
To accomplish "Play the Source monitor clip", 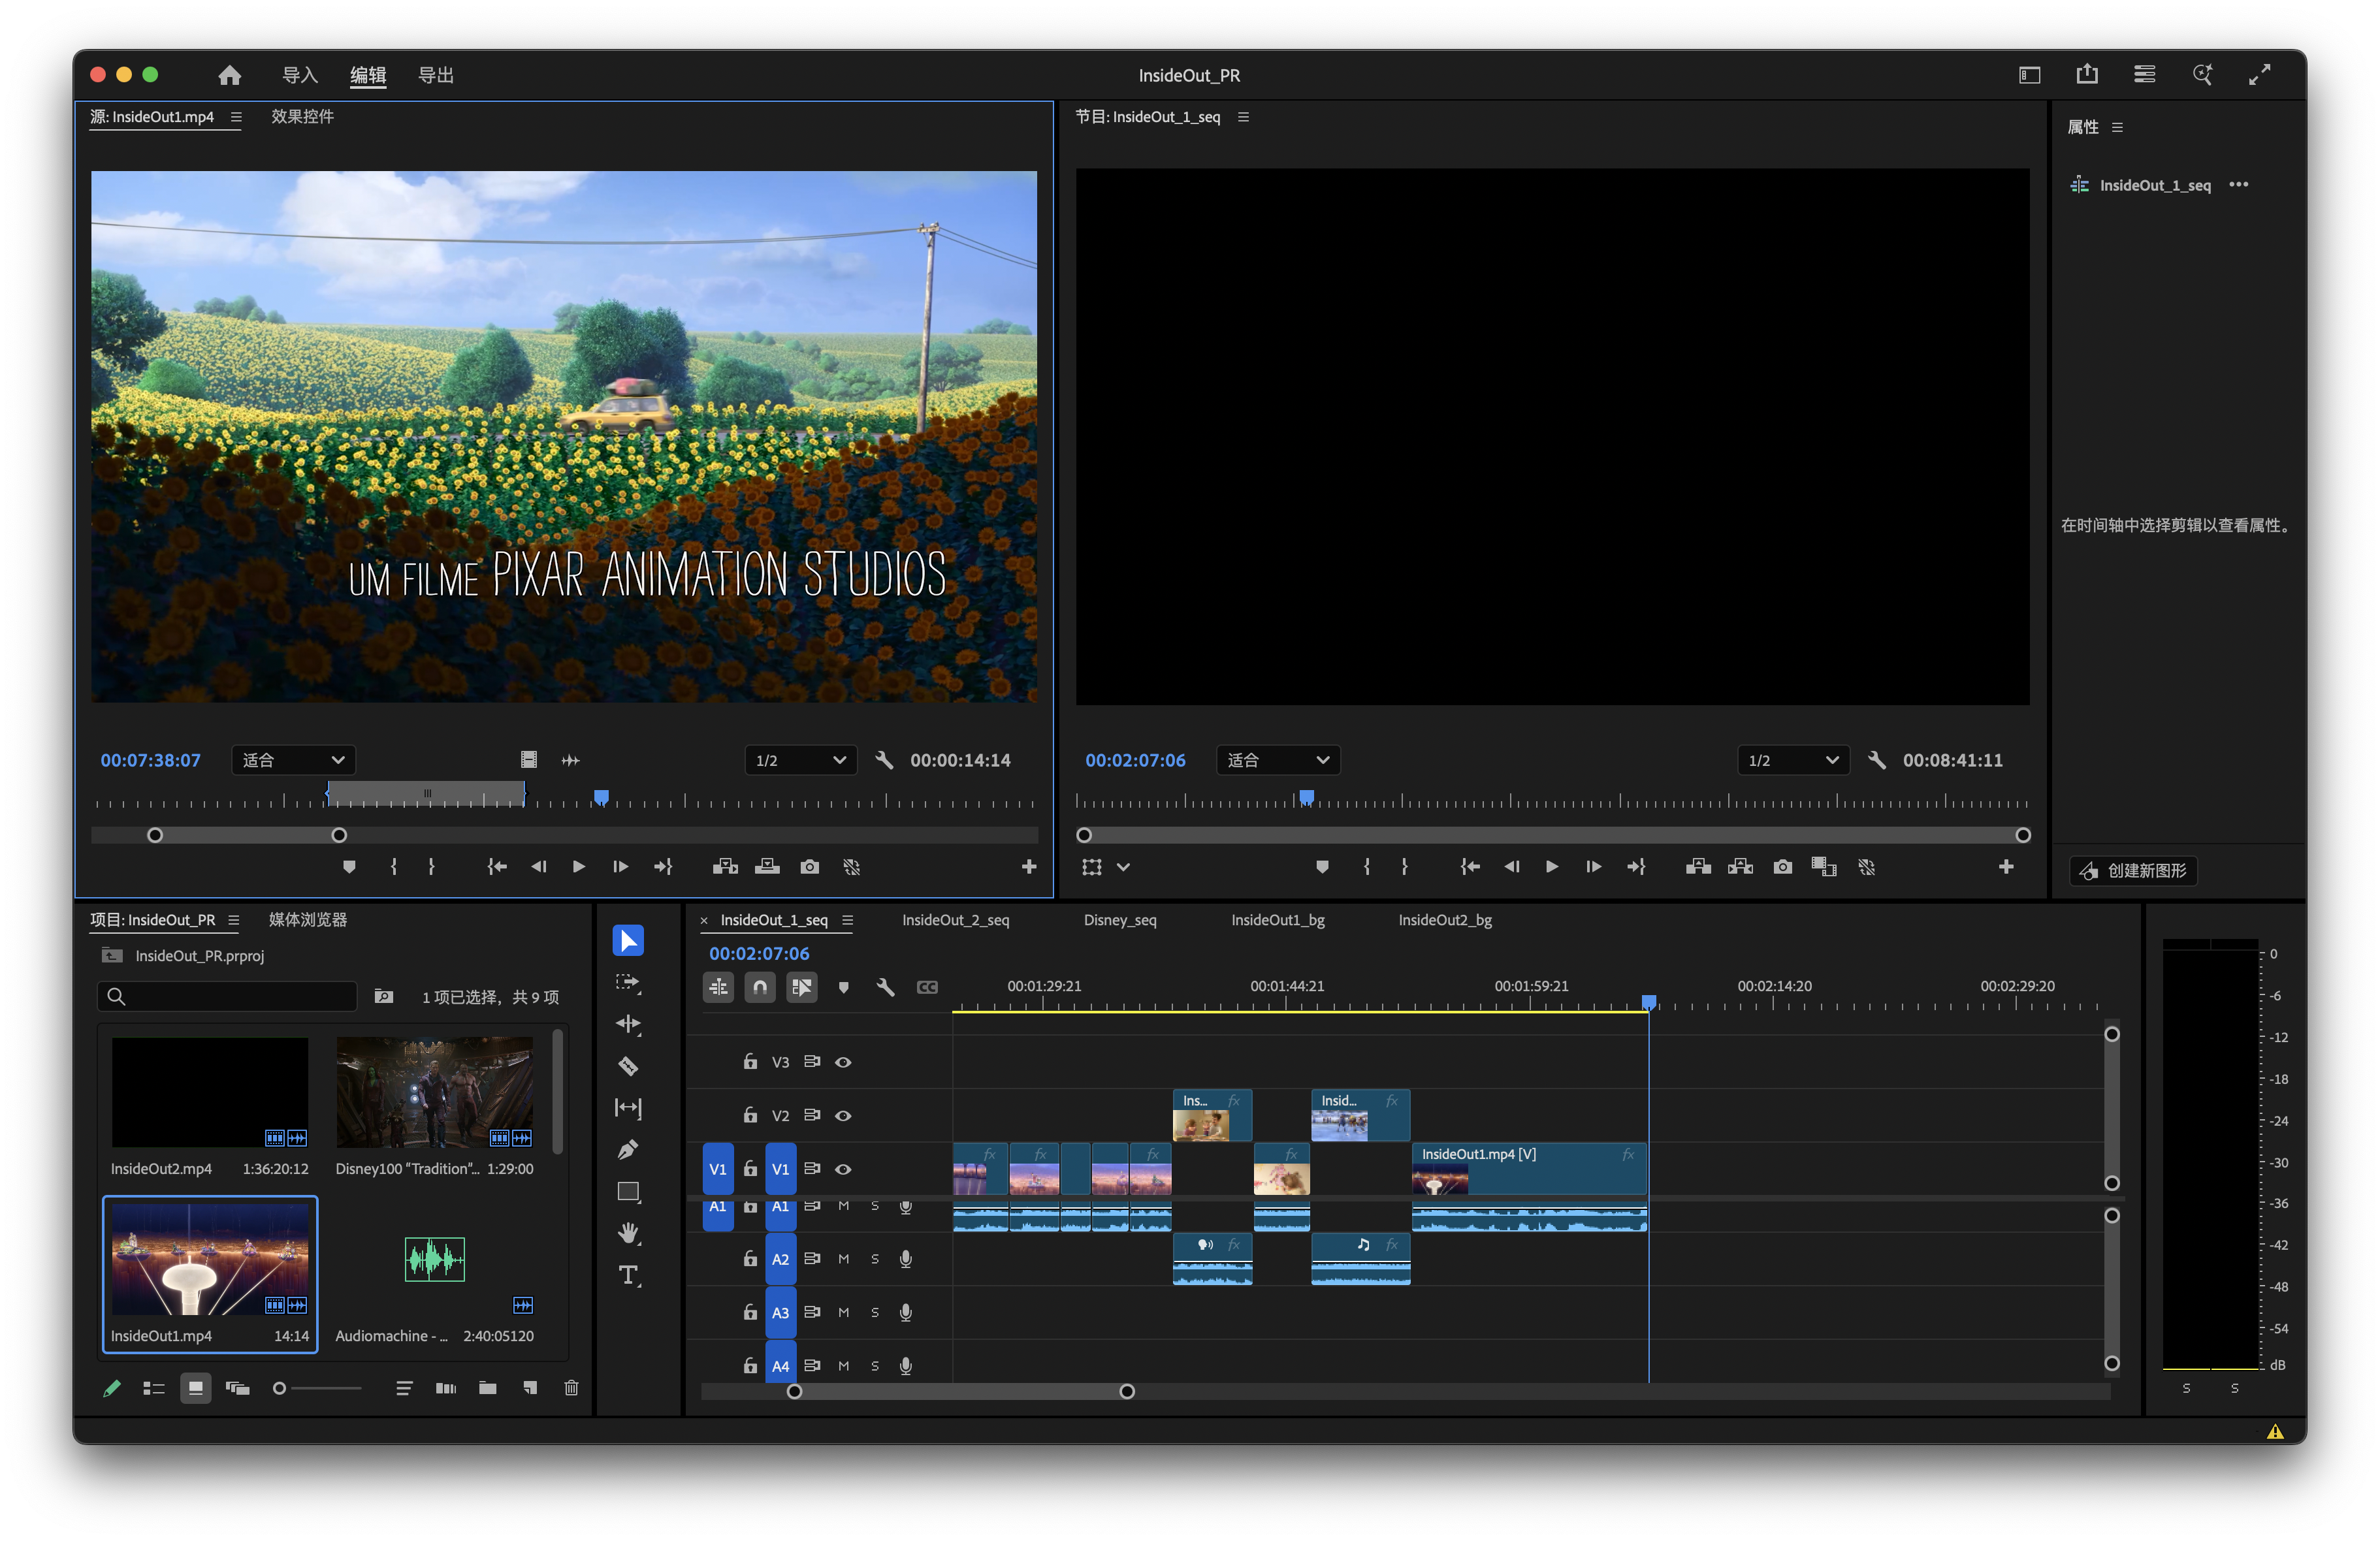I will click(578, 867).
